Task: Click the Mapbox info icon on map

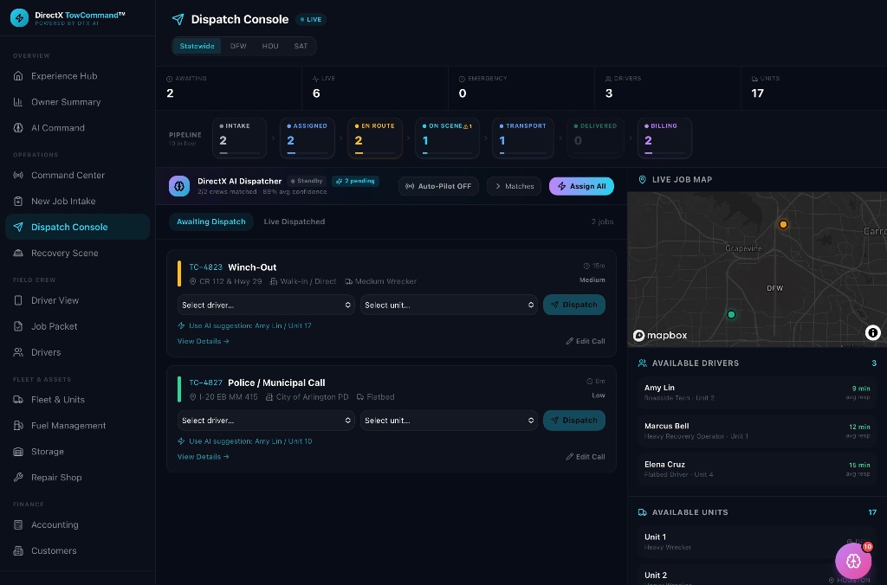Action: [873, 333]
